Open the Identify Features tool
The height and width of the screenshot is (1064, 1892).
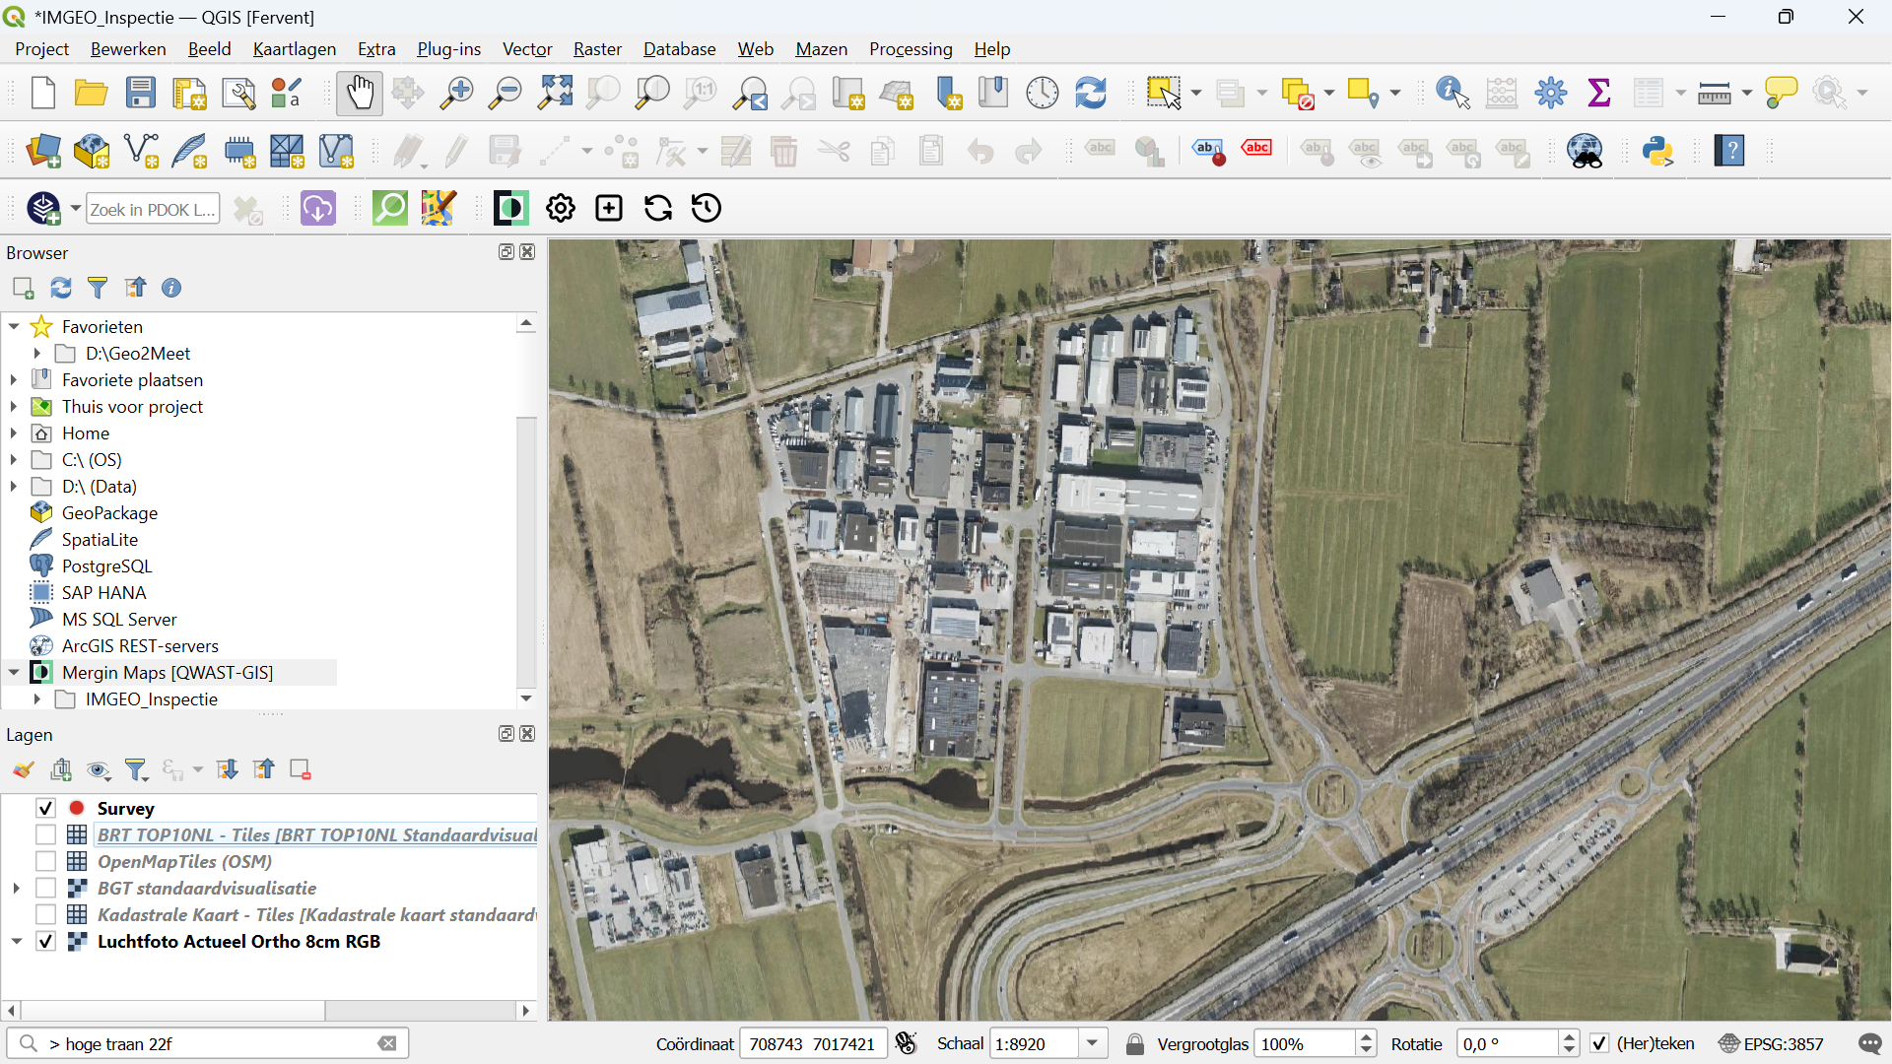(1453, 94)
